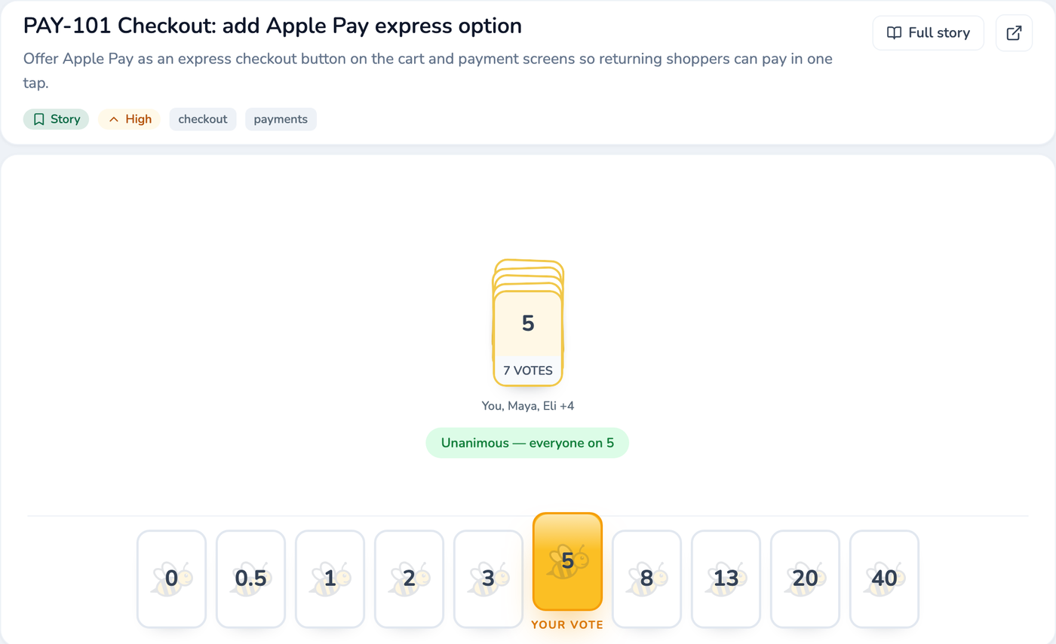Select the Story type badge

click(57, 119)
